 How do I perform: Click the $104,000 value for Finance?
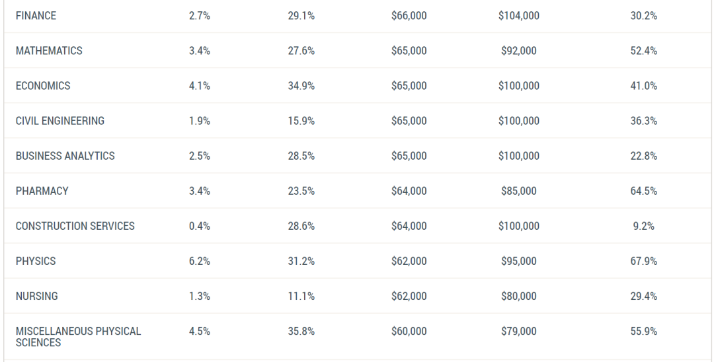(x=519, y=16)
